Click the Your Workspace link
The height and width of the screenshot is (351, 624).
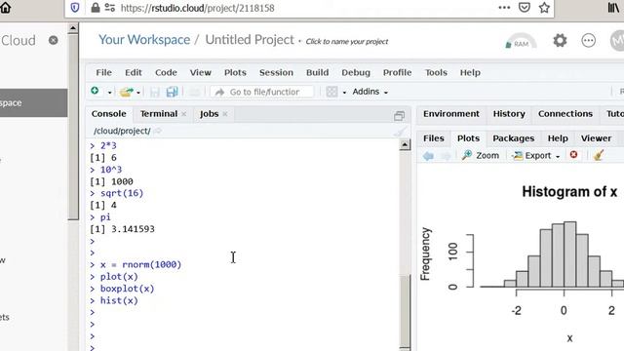144,40
